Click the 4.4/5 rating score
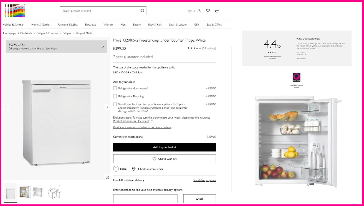Screen dimensions: 364x206 (x=272, y=44)
